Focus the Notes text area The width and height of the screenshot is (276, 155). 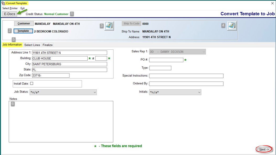tap(61, 122)
